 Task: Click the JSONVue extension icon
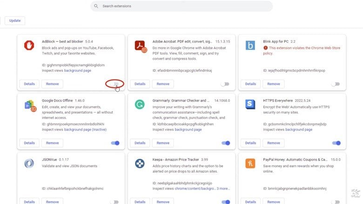[x=29, y=163]
